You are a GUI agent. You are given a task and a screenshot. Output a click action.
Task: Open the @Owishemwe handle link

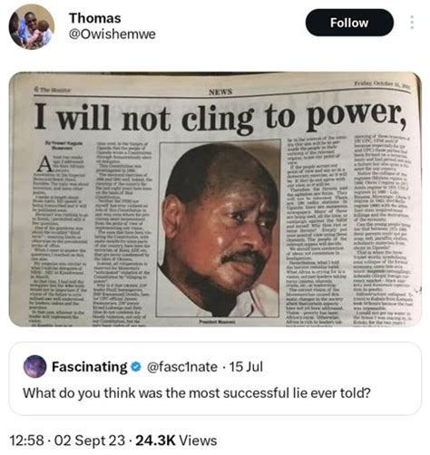click(x=112, y=34)
